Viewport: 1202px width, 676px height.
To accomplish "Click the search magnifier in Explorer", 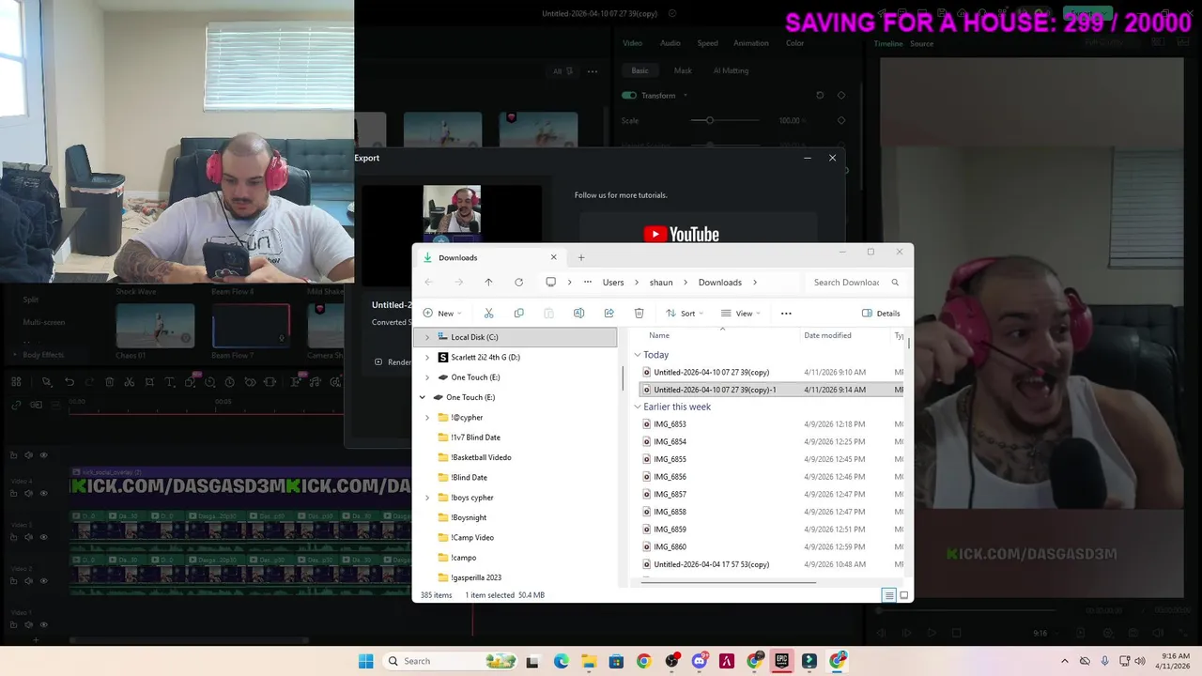I will (x=895, y=283).
